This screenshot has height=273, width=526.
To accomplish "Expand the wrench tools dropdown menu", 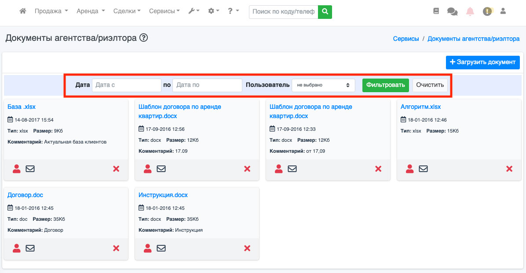I will pos(194,11).
